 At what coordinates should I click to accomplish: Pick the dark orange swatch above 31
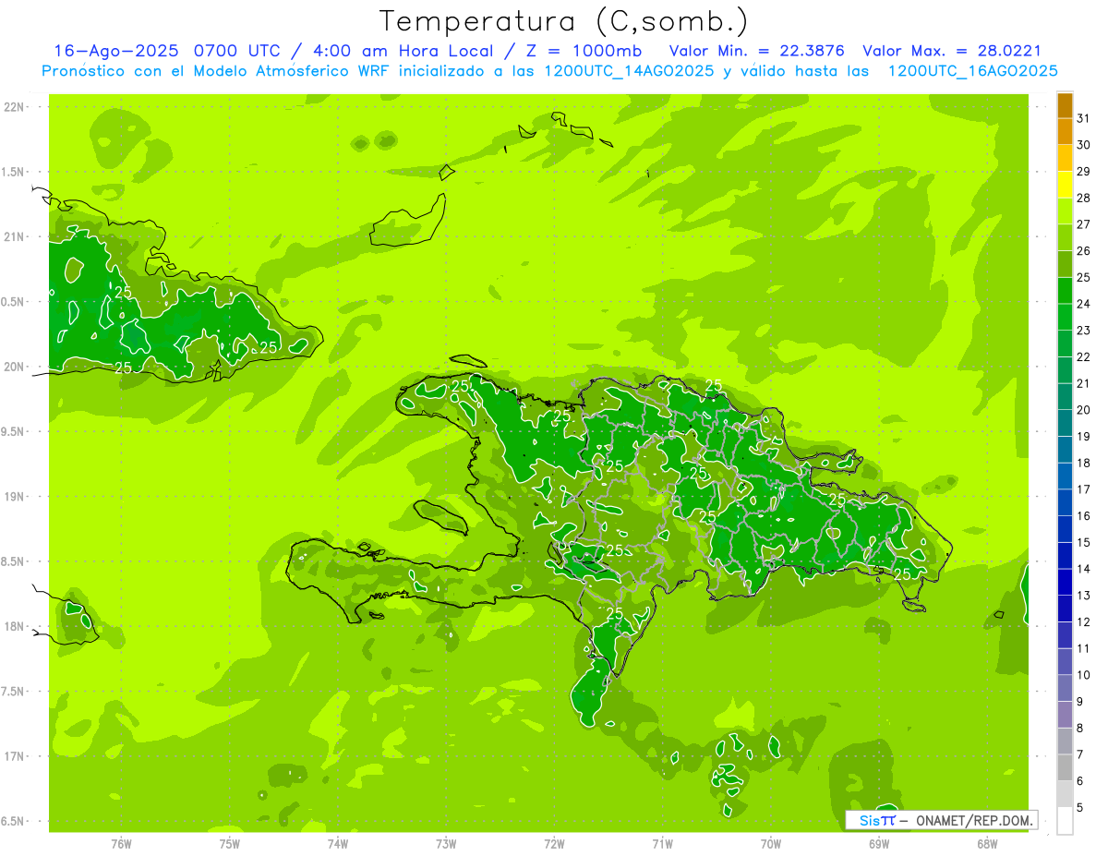click(1065, 105)
